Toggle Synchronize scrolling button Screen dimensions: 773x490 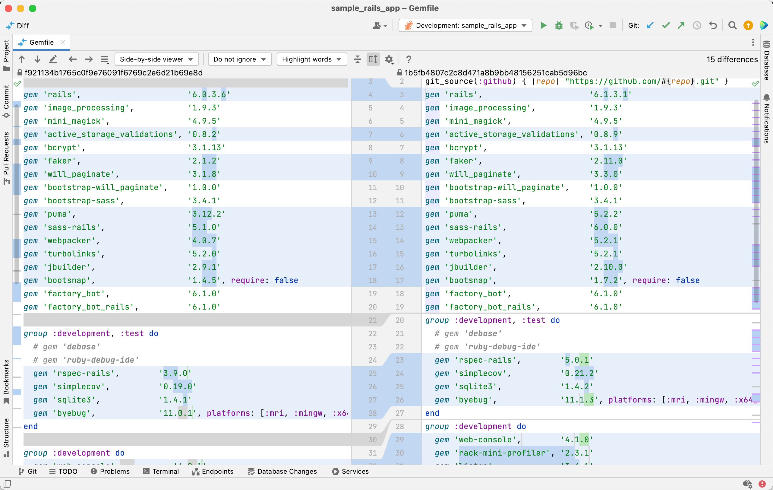373,59
